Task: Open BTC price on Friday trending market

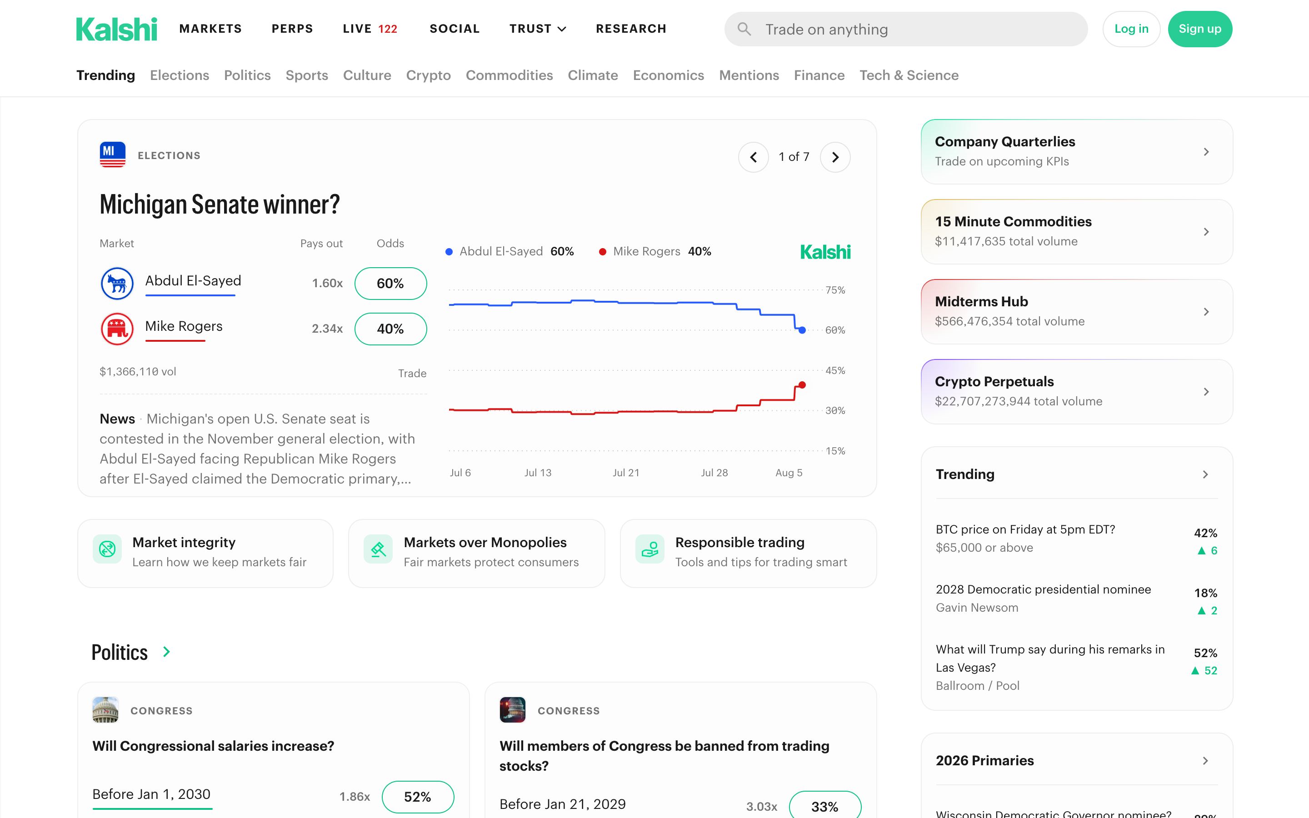Action: (1076, 539)
